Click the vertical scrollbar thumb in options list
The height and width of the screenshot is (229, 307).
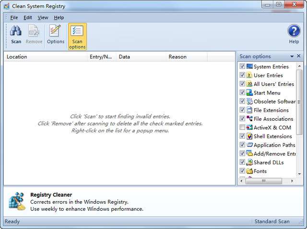(299, 102)
